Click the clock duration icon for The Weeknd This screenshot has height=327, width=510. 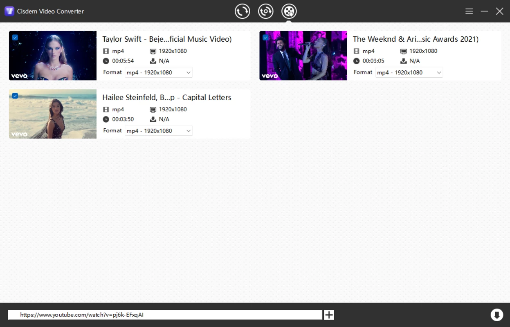(356, 61)
